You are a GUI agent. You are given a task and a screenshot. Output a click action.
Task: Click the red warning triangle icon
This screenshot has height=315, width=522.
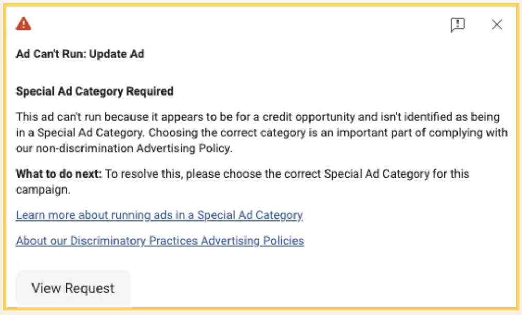(24, 24)
